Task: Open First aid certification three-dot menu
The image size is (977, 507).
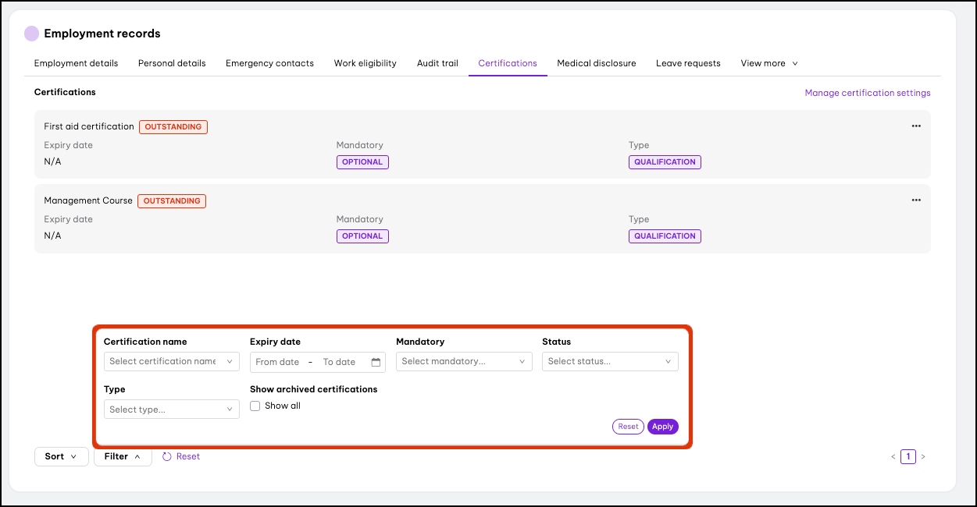Action: click(x=916, y=126)
